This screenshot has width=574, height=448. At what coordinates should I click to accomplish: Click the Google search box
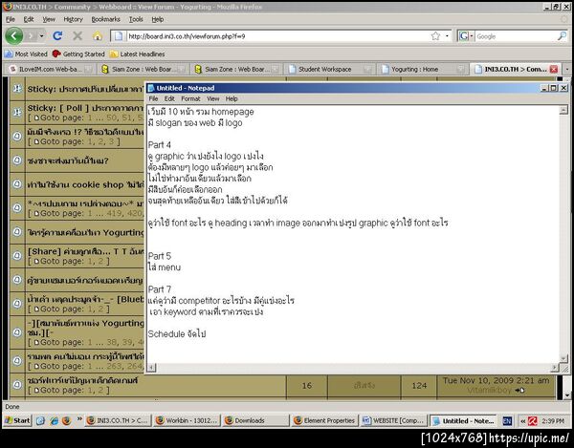coord(517,36)
